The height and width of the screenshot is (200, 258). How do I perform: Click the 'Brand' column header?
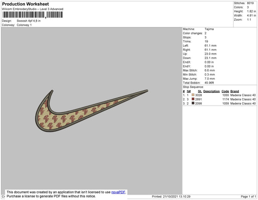click(234, 91)
